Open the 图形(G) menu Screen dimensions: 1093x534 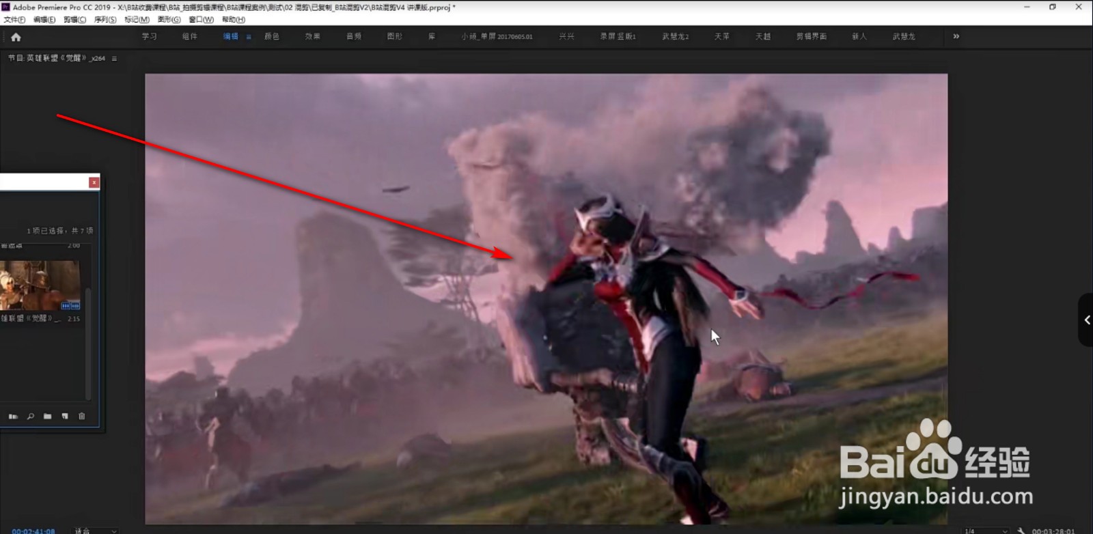click(169, 20)
